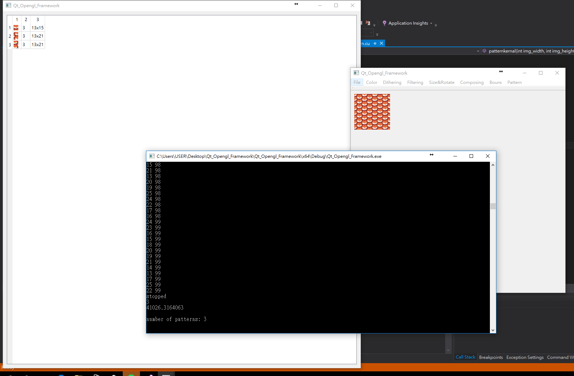Click the Application Insights lightbulb icon
This screenshot has width=574, height=376.
[x=384, y=23]
